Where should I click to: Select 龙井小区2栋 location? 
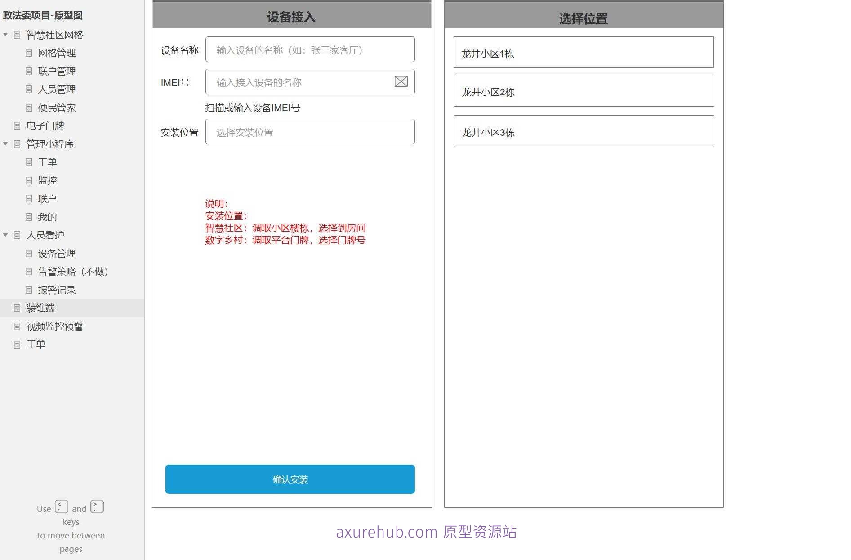(x=584, y=91)
